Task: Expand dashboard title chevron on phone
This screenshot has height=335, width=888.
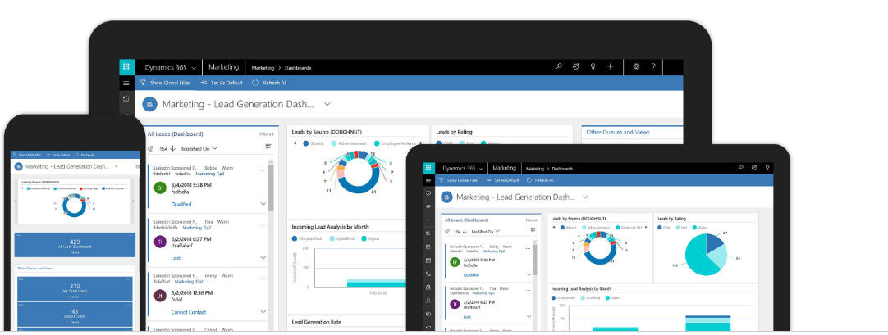Action: click(x=116, y=166)
